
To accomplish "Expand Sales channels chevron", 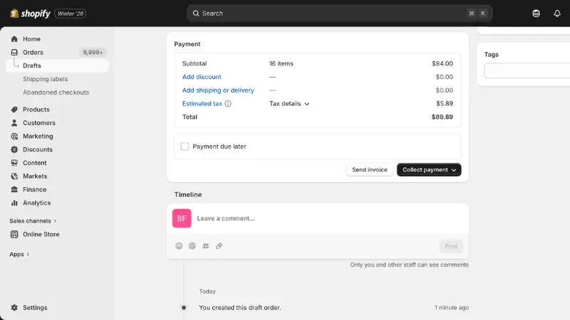I will pos(56,221).
